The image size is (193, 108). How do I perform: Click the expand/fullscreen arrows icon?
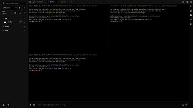[34, 2]
